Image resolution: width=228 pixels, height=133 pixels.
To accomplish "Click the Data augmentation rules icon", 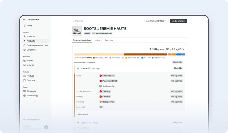I will tap(24, 45).
